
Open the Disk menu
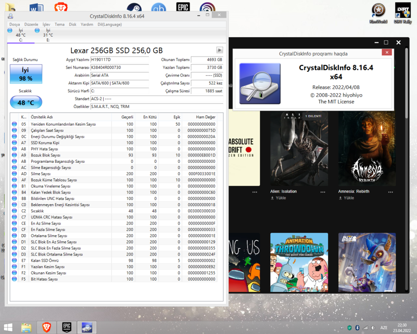click(x=73, y=24)
